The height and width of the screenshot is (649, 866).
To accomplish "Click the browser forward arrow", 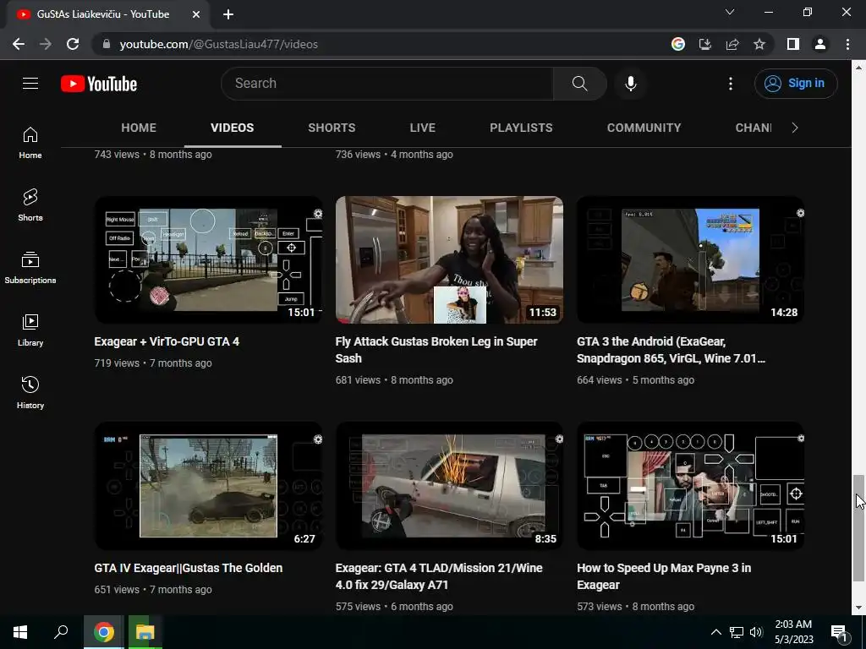I will pyautogui.click(x=46, y=44).
